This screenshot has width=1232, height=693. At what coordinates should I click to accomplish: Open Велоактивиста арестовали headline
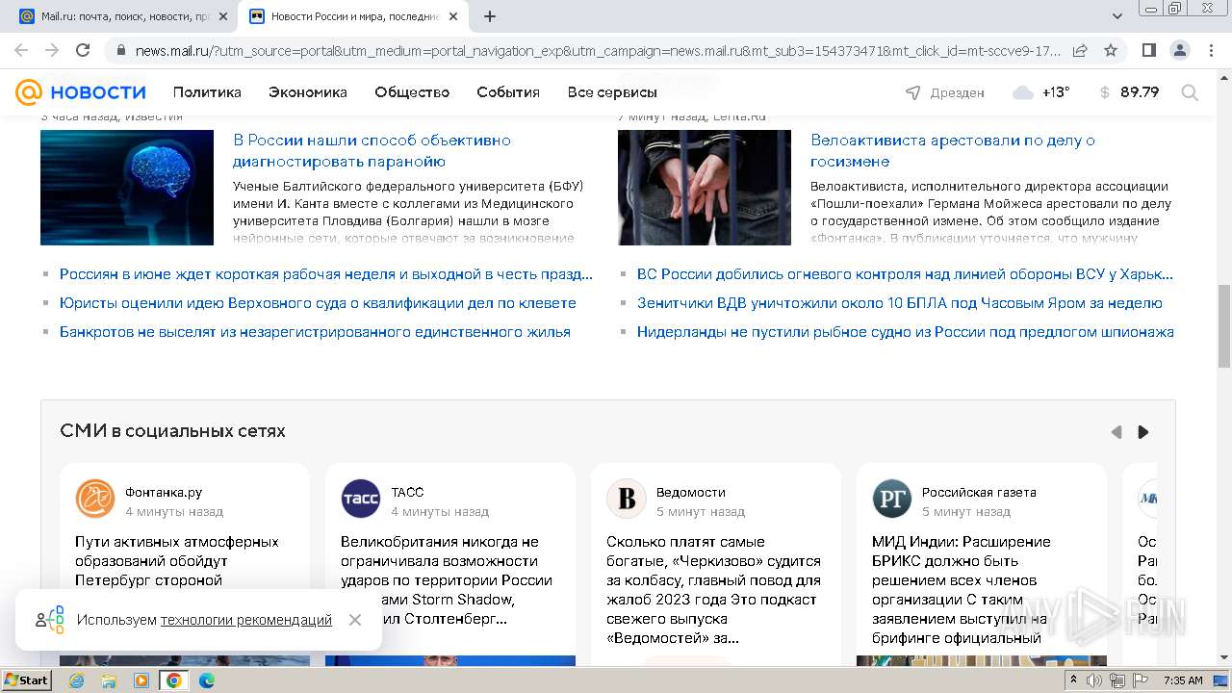click(953, 150)
